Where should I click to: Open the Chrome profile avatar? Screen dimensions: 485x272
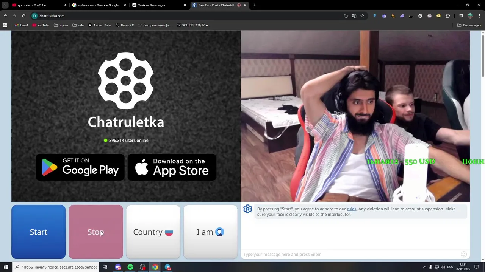(x=470, y=16)
